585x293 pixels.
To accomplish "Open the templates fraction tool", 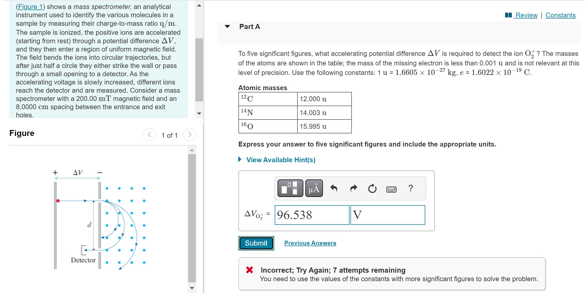I will coord(290,188).
